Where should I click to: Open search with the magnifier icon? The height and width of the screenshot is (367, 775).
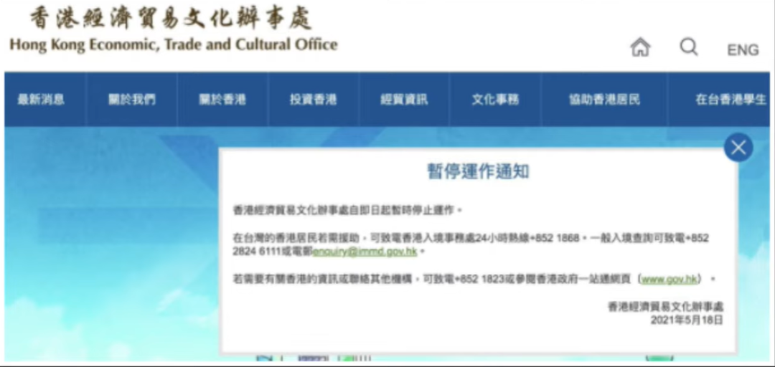point(689,48)
